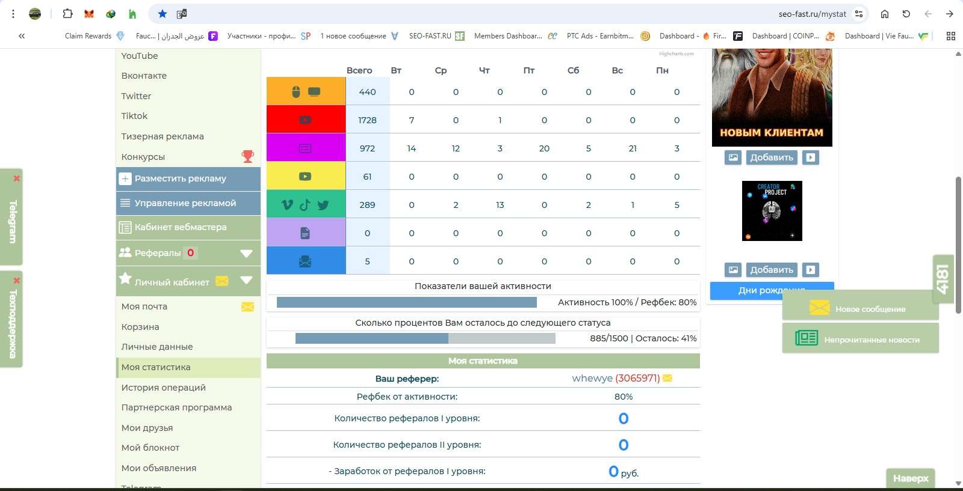The height and width of the screenshot is (491, 963).
Task: Click the red YouTube row icon
Action: click(306, 120)
